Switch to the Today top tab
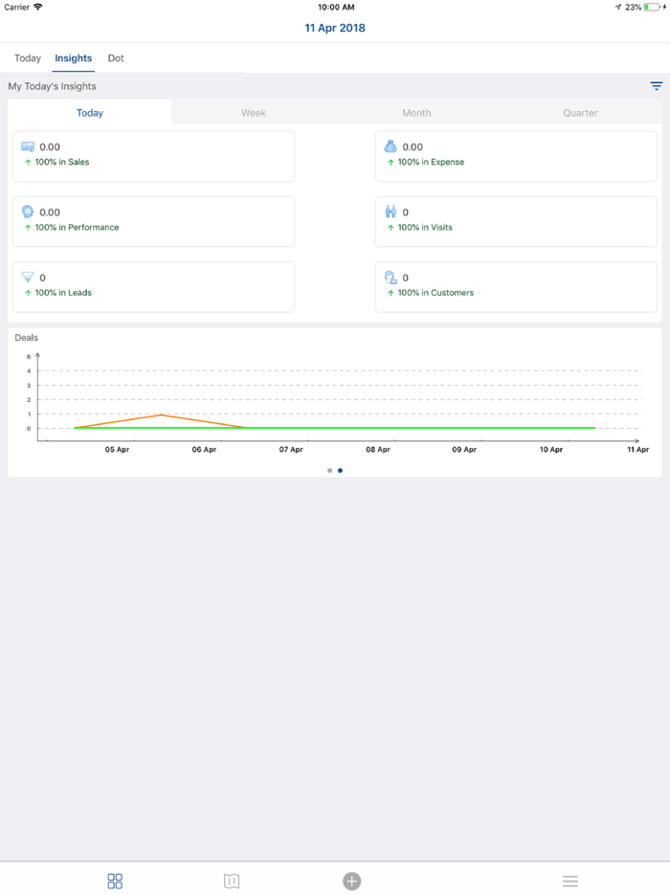 click(28, 58)
